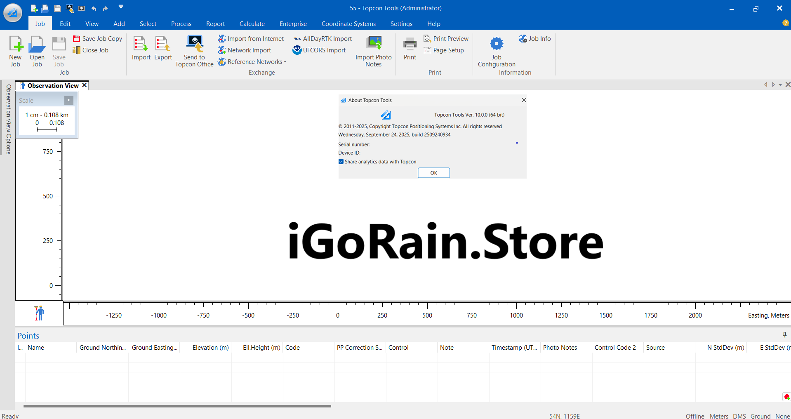Click the Import icon in ribbon
The width and height of the screenshot is (791, 419).
pyautogui.click(x=141, y=44)
